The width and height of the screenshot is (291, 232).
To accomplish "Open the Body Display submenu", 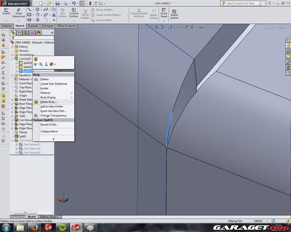I will tap(48, 97).
